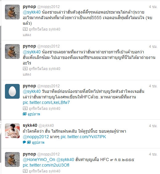Click retweet icon in second pynop tweet
The image size is (160, 174).
[25, 69]
